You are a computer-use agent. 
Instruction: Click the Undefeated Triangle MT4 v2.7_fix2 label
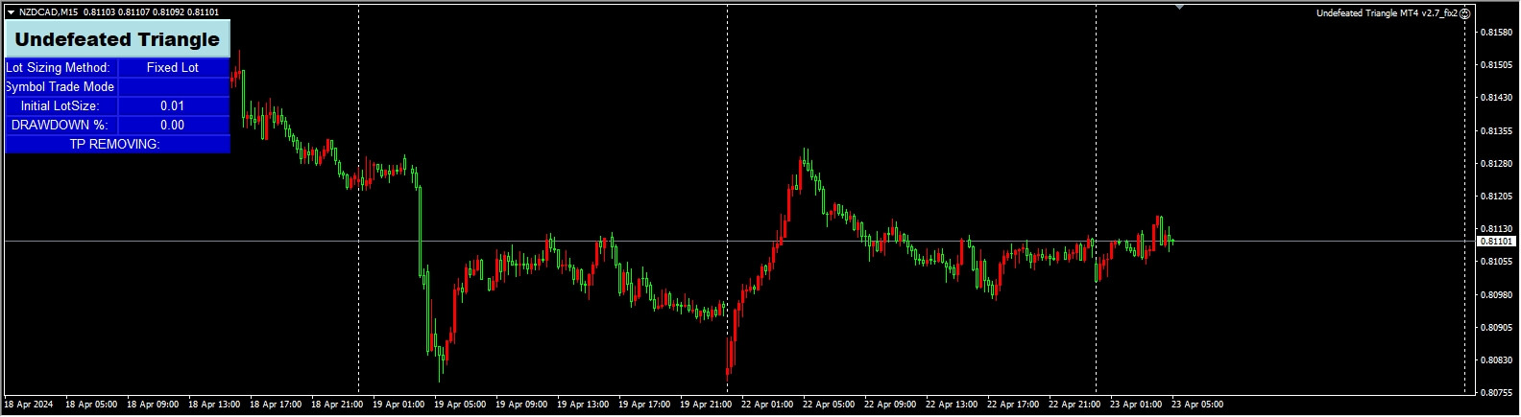point(1387,13)
